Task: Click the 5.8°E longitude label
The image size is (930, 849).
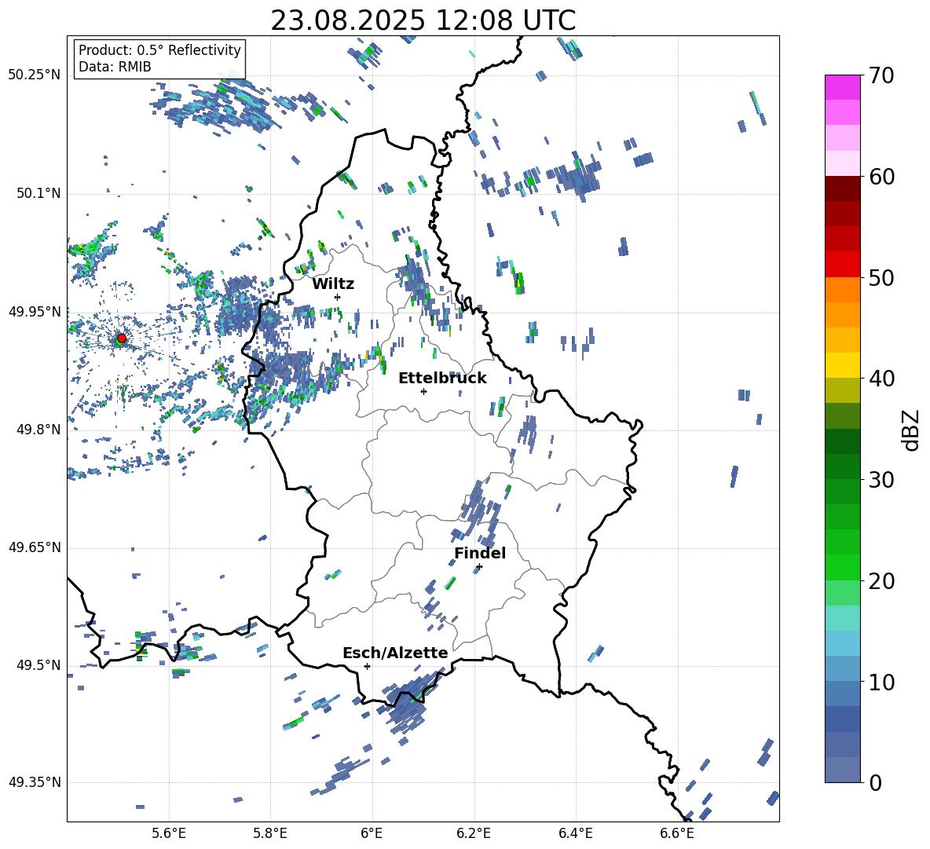Action: click(x=270, y=833)
